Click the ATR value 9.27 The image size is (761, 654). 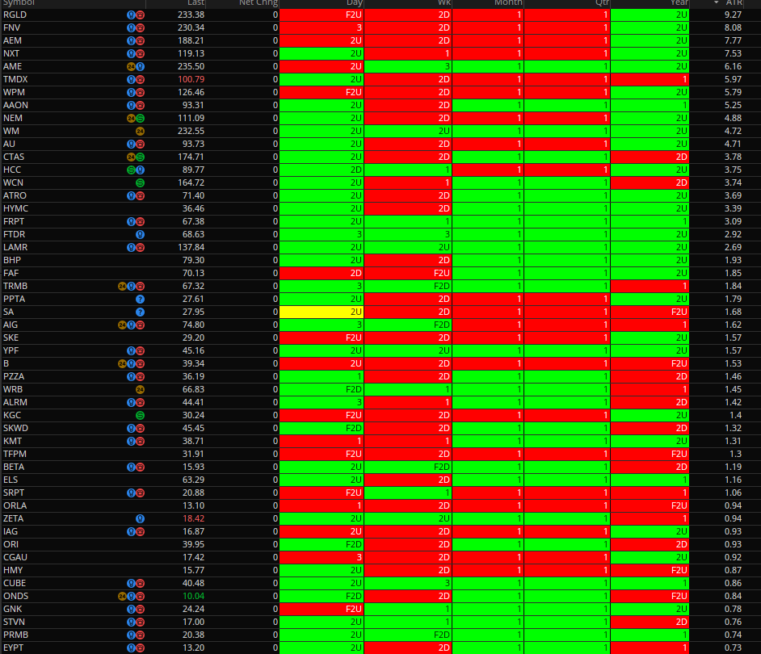click(x=733, y=15)
